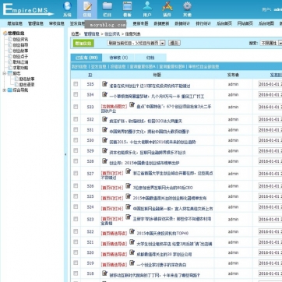
Task: Click the edit icon in row 532
Action: 104,119
